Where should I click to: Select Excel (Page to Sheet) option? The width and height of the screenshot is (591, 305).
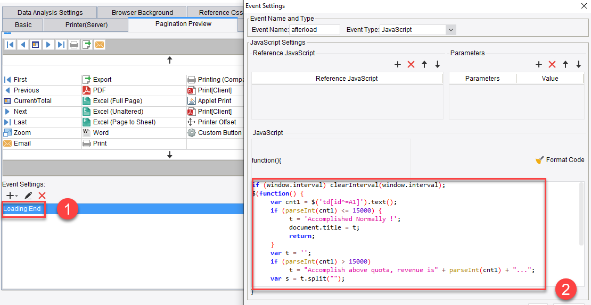tap(119, 122)
